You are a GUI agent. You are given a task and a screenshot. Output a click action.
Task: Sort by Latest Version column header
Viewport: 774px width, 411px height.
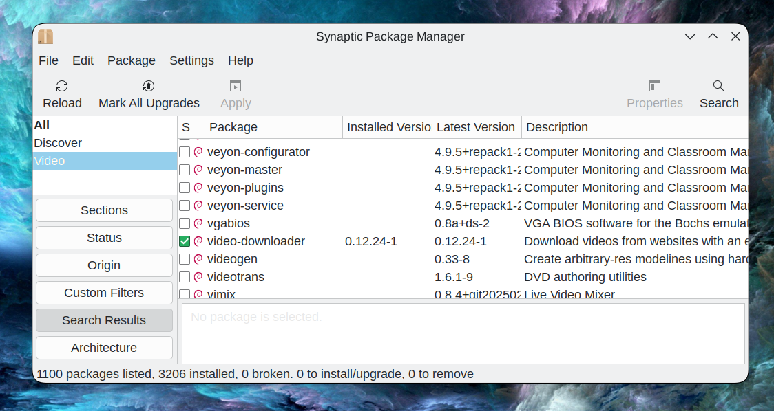click(477, 127)
